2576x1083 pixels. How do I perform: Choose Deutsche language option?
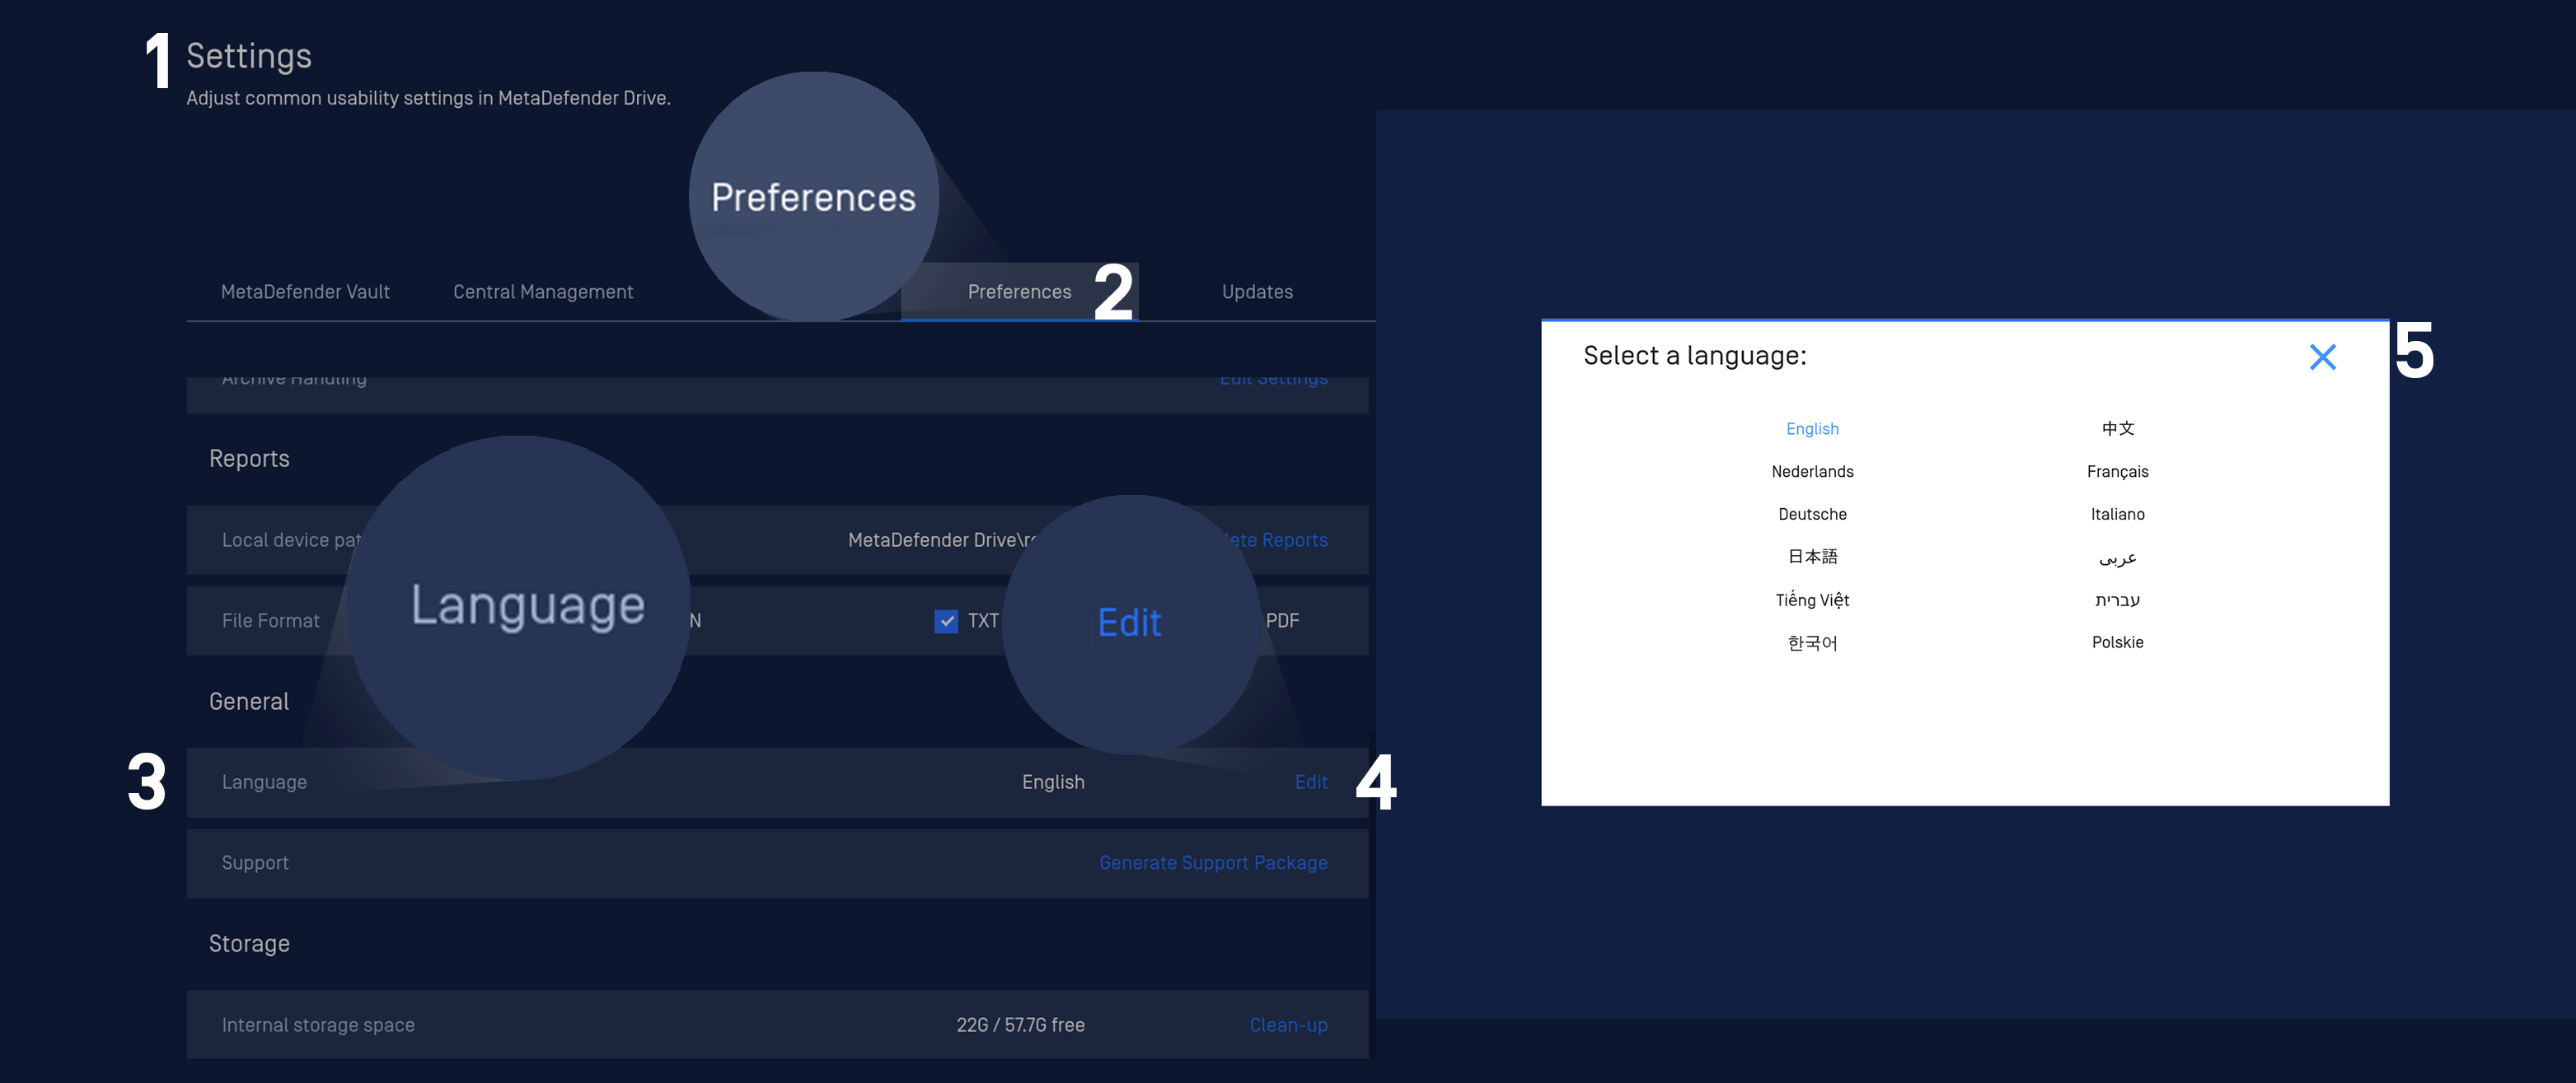pos(1812,515)
